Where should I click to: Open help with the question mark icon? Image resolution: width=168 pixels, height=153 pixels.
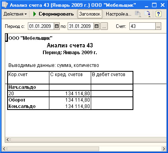point(158,14)
